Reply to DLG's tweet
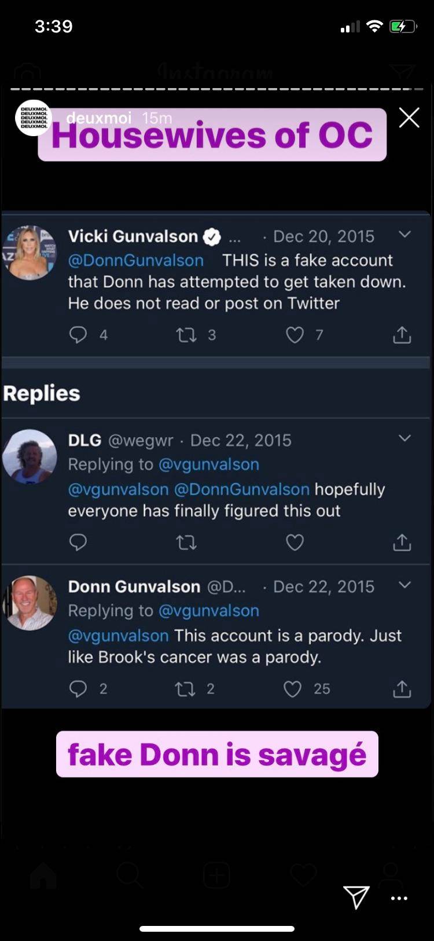Image resolution: width=434 pixels, height=941 pixels. 78,542
